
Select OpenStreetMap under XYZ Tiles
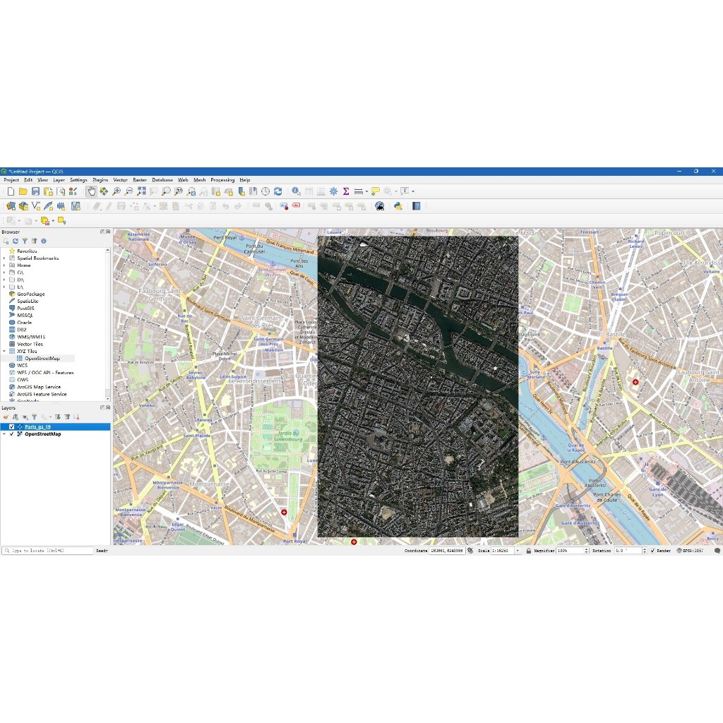[42, 358]
